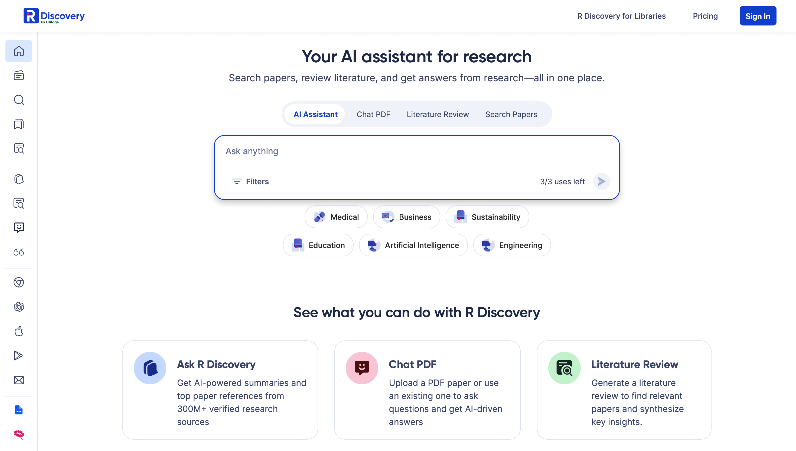Click the send arrow button in search box
The width and height of the screenshot is (796, 451).
601,181
